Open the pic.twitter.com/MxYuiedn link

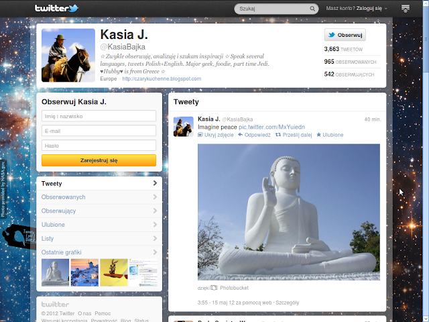coord(271,127)
